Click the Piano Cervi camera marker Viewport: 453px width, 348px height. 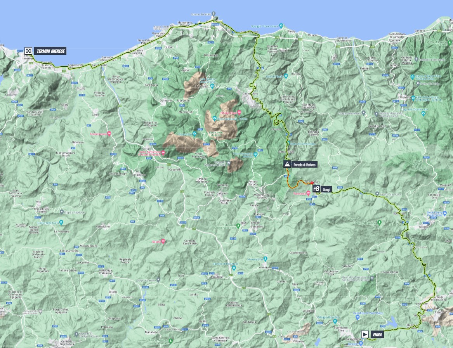pyautogui.click(x=195, y=134)
